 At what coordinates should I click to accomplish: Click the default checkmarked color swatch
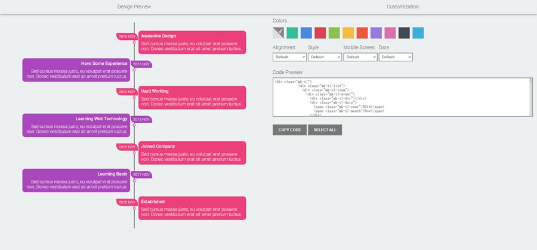(279, 33)
